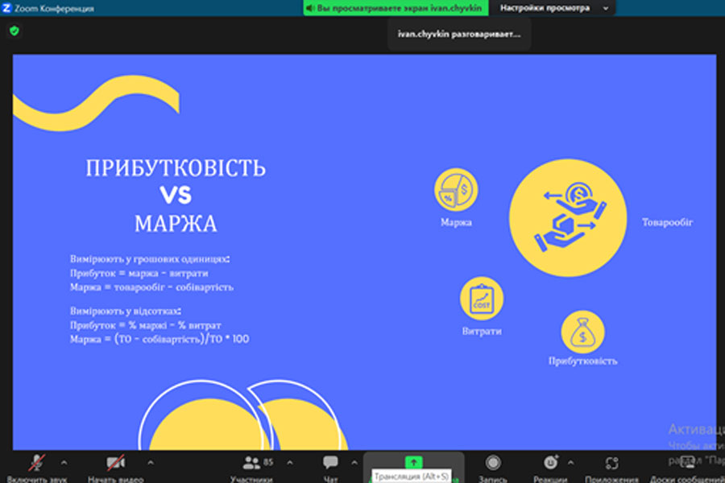Open the Whiteboards (Доски сообщений) button
Viewport: 725px width, 483px height.
click(x=687, y=468)
